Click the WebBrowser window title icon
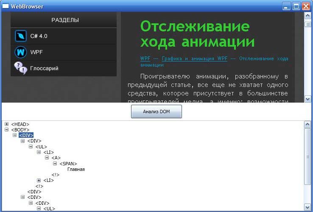The image size is (313, 212). click(6, 6)
